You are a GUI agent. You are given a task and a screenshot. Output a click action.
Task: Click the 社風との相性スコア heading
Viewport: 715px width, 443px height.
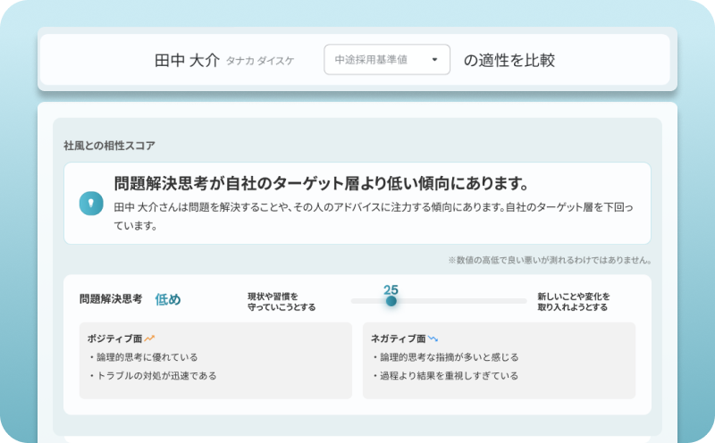109,146
